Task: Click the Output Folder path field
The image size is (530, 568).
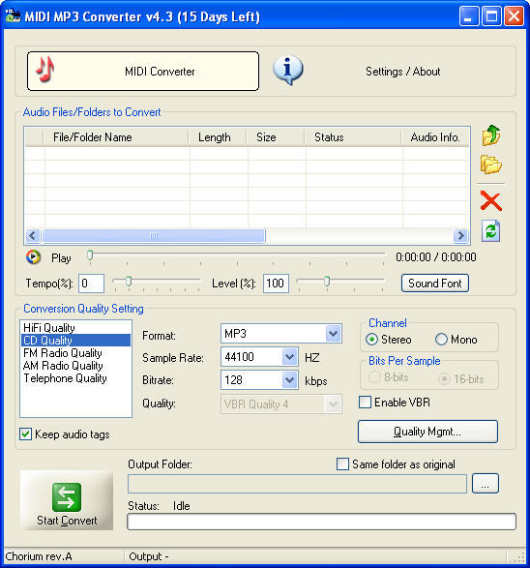Action: coord(297,484)
